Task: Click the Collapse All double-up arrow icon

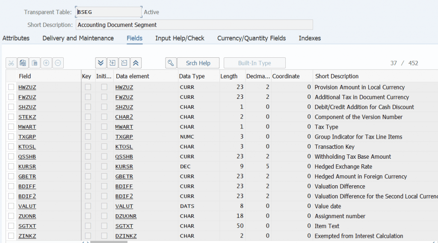Action: [136, 63]
